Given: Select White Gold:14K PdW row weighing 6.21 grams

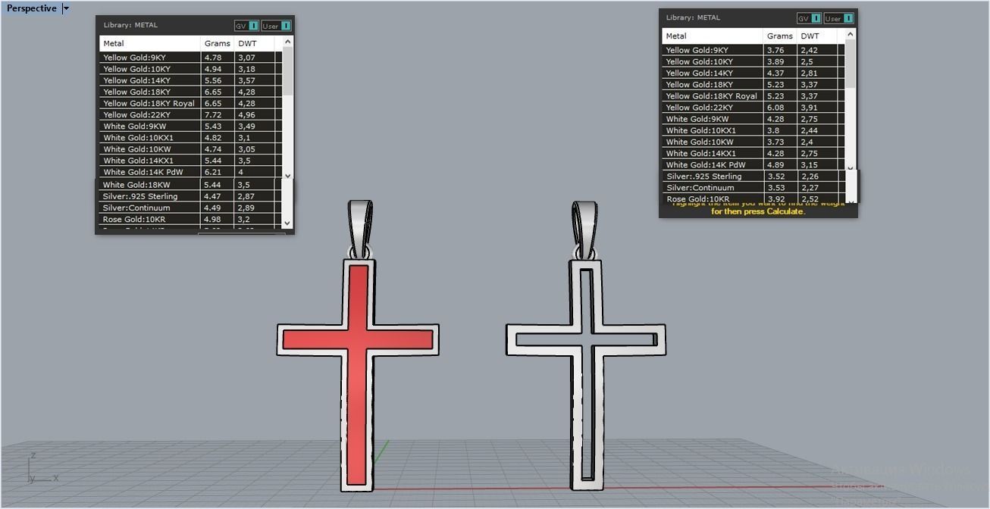Looking at the screenshot, I should [x=190, y=172].
